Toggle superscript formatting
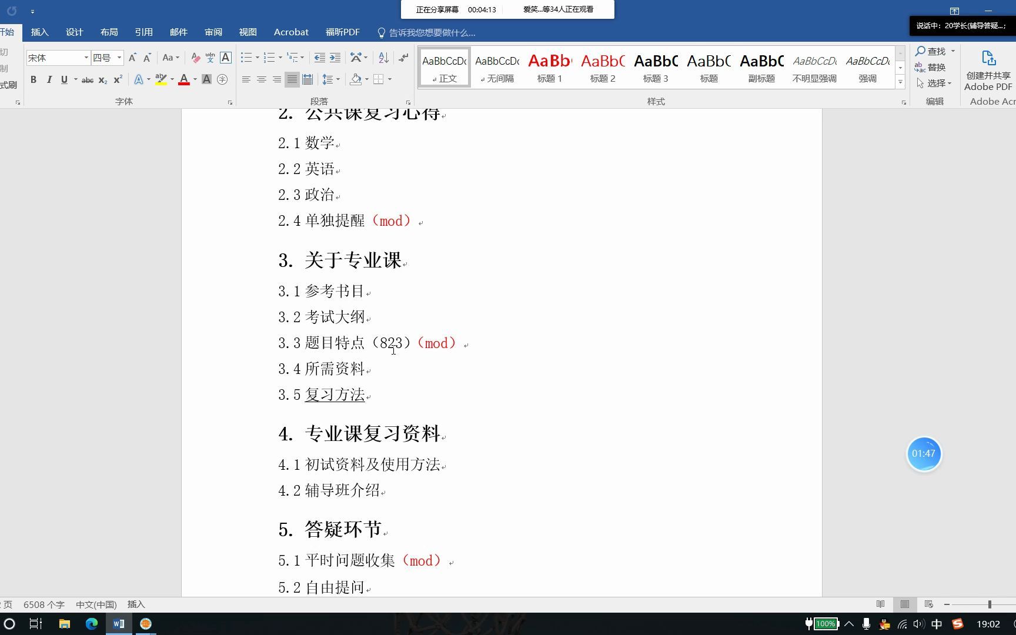 click(118, 79)
